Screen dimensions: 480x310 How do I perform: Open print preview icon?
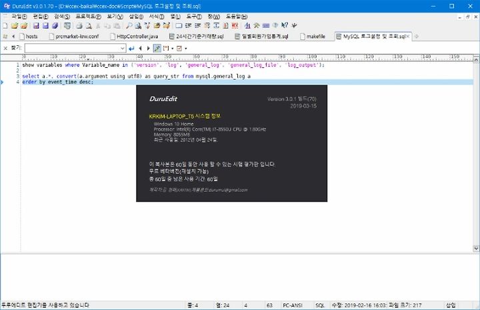[x=89, y=26]
